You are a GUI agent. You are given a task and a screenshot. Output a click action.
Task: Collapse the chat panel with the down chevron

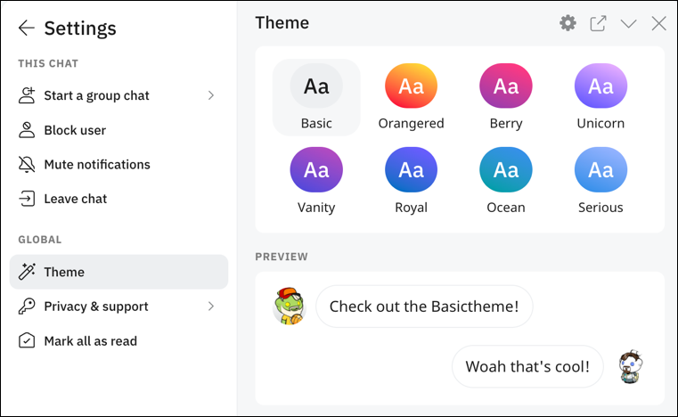tap(628, 23)
